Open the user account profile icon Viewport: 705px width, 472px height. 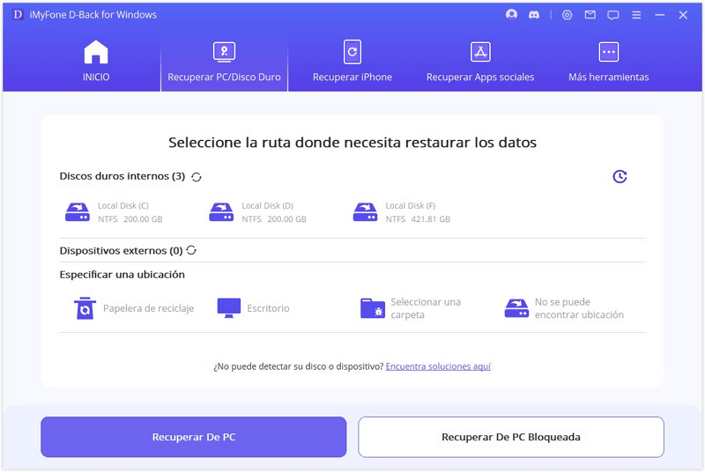tap(512, 15)
